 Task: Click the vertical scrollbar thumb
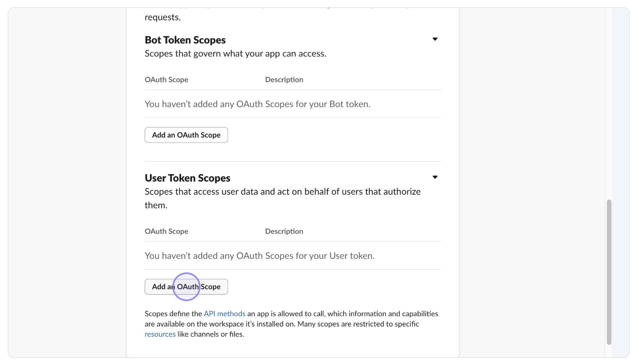pos(609,272)
